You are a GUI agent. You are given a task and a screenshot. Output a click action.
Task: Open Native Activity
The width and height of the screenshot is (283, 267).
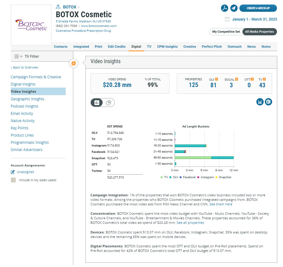(23, 121)
